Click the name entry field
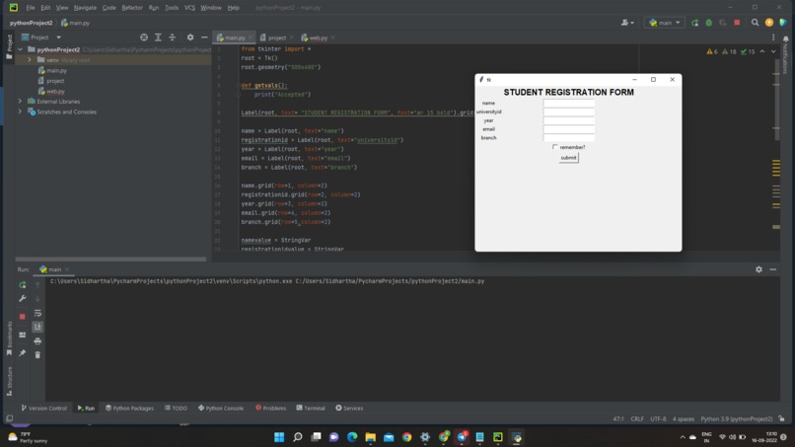The height and width of the screenshot is (447, 795). [x=569, y=103]
